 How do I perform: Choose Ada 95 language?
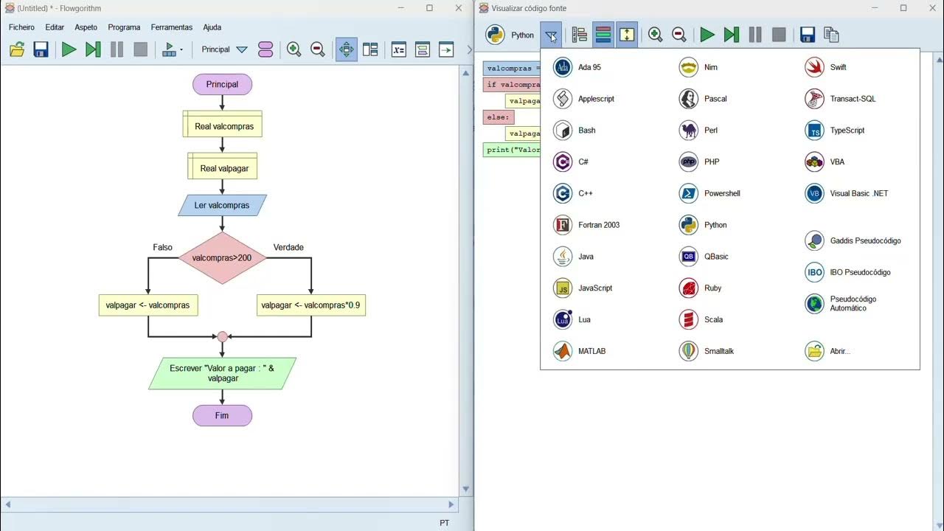point(577,67)
